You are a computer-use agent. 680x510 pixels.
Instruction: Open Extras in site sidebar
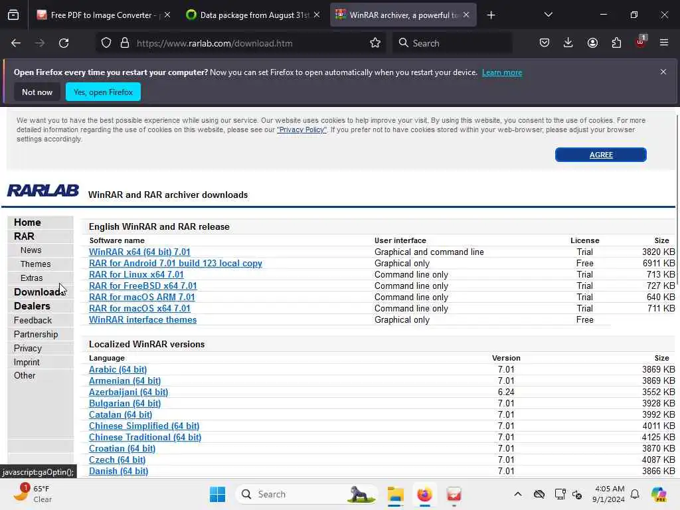32,278
